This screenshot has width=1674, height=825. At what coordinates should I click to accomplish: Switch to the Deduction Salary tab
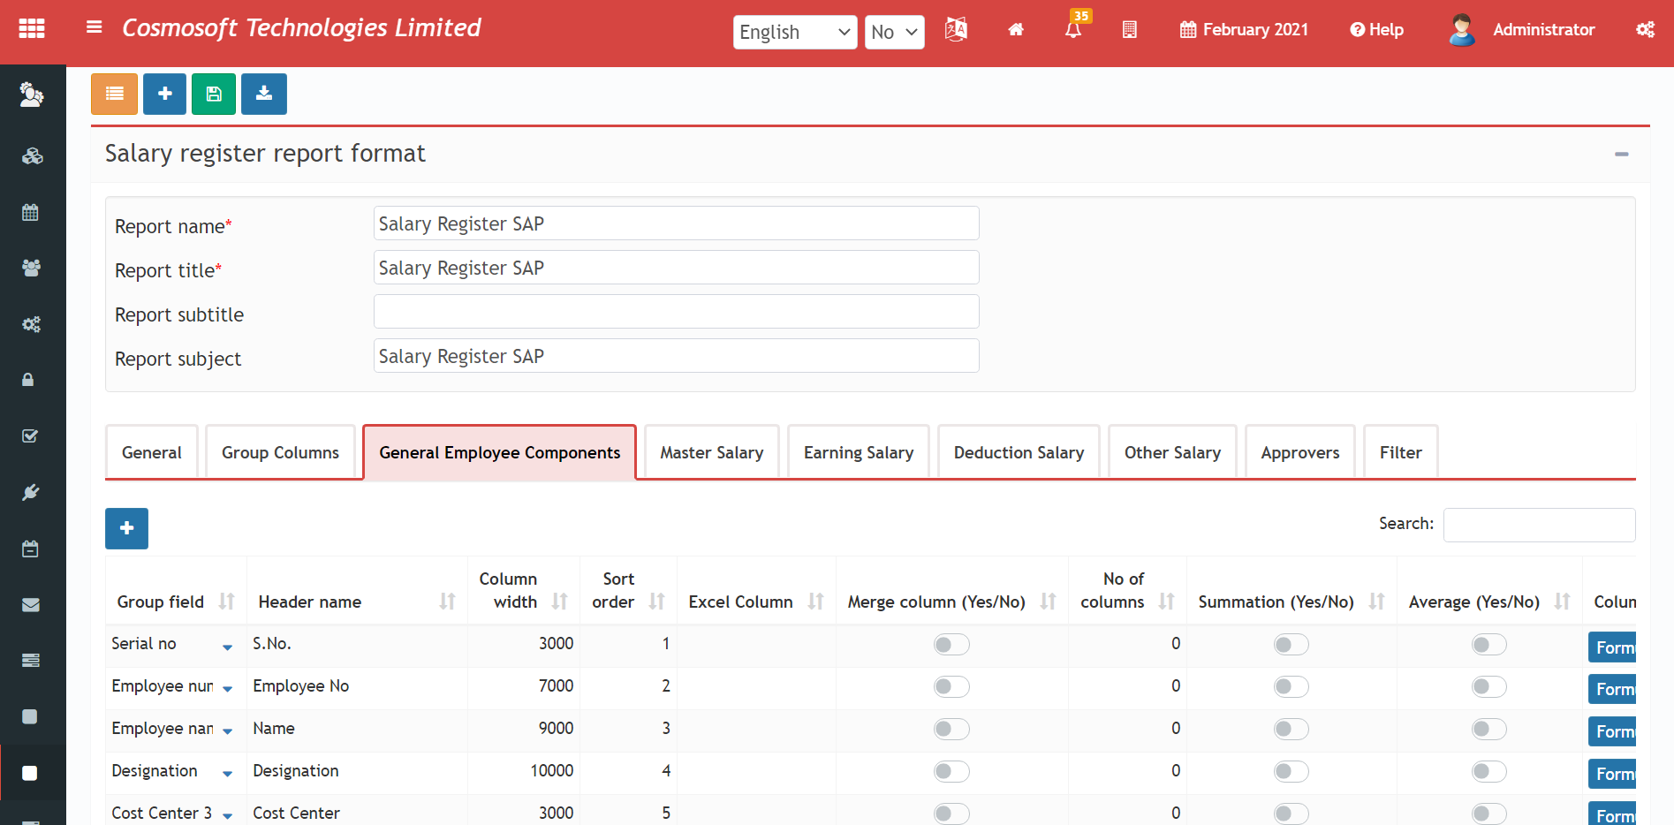coord(1019,453)
